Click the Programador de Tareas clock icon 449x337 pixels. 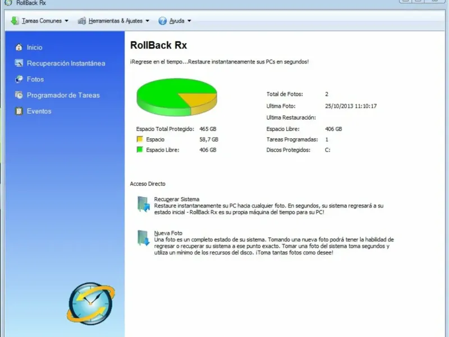pyautogui.click(x=19, y=95)
